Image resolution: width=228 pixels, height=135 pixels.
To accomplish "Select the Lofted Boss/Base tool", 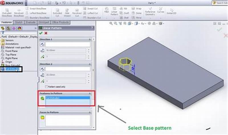I will click(x=36, y=13).
